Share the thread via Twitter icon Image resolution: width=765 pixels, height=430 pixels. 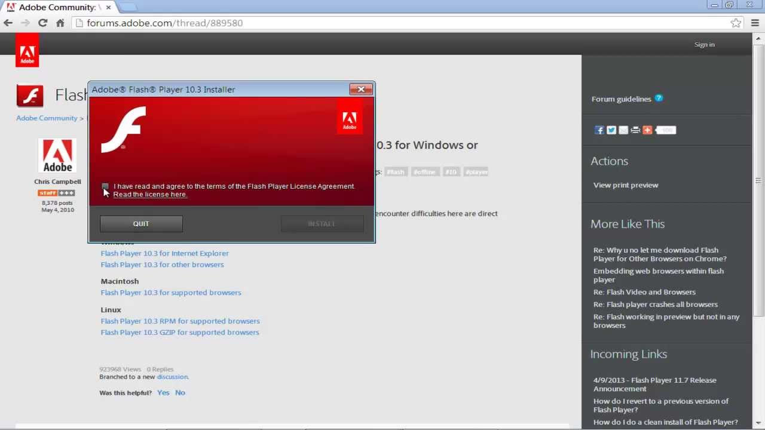(611, 130)
